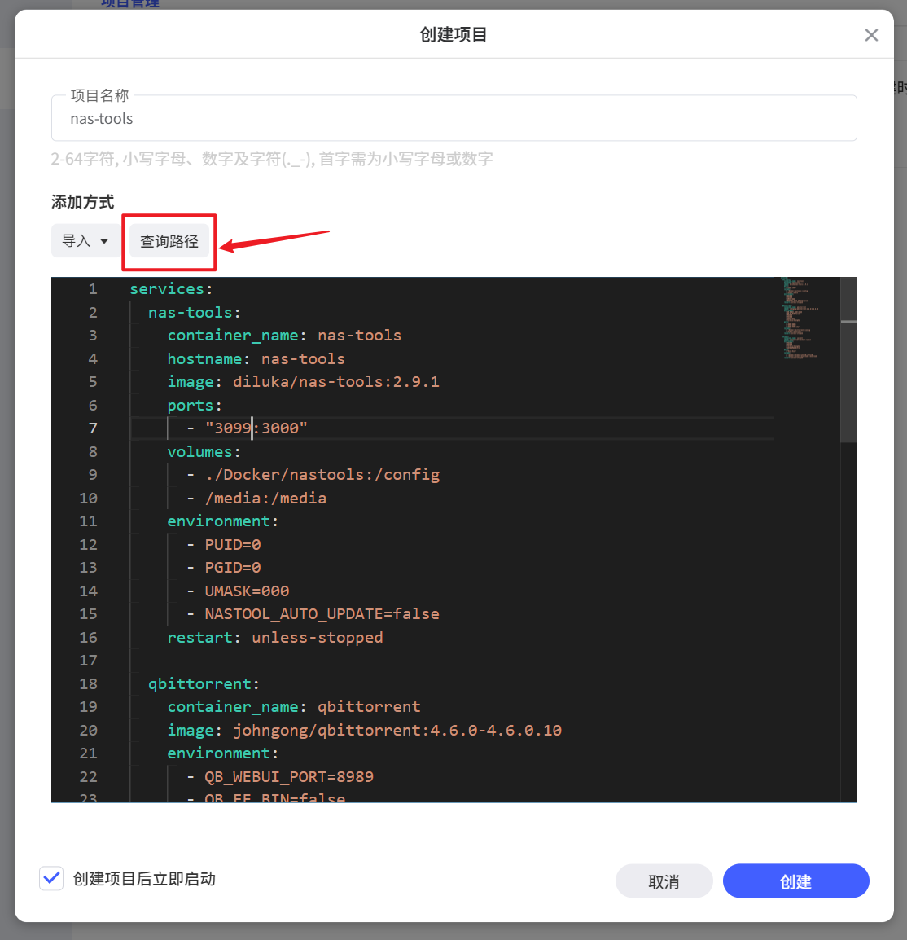The height and width of the screenshot is (940, 907).
Task: Place cursor on the image: diluka/nas-tools line
Action: [303, 382]
